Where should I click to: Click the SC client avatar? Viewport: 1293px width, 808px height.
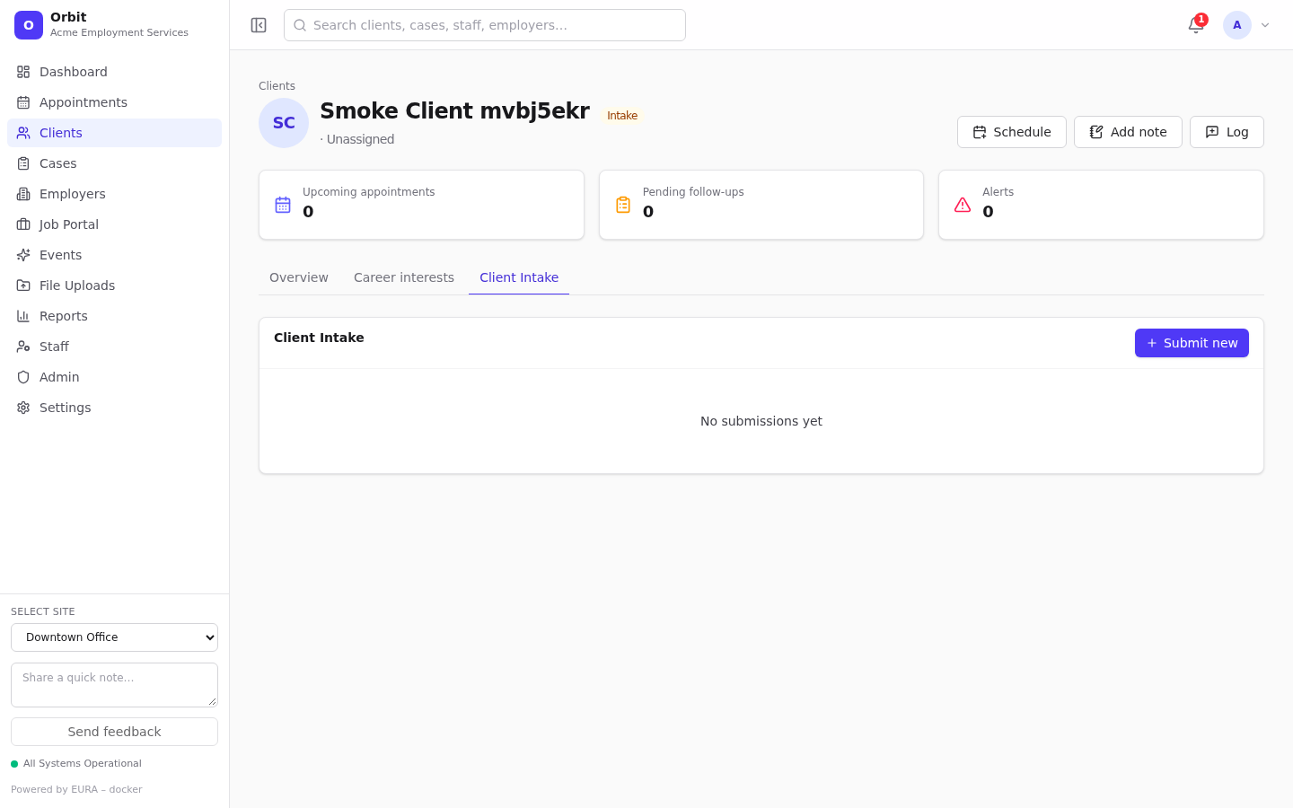[284, 123]
